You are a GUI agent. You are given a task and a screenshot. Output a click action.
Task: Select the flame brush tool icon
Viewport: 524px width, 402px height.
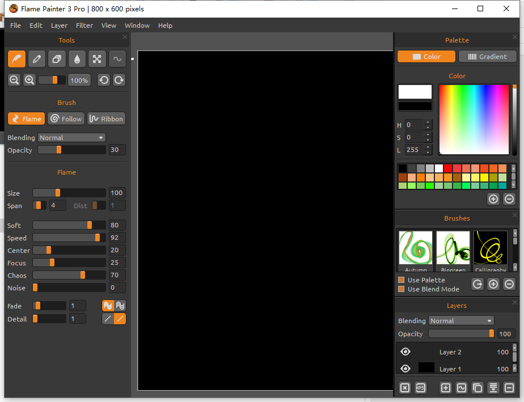point(16,59)
